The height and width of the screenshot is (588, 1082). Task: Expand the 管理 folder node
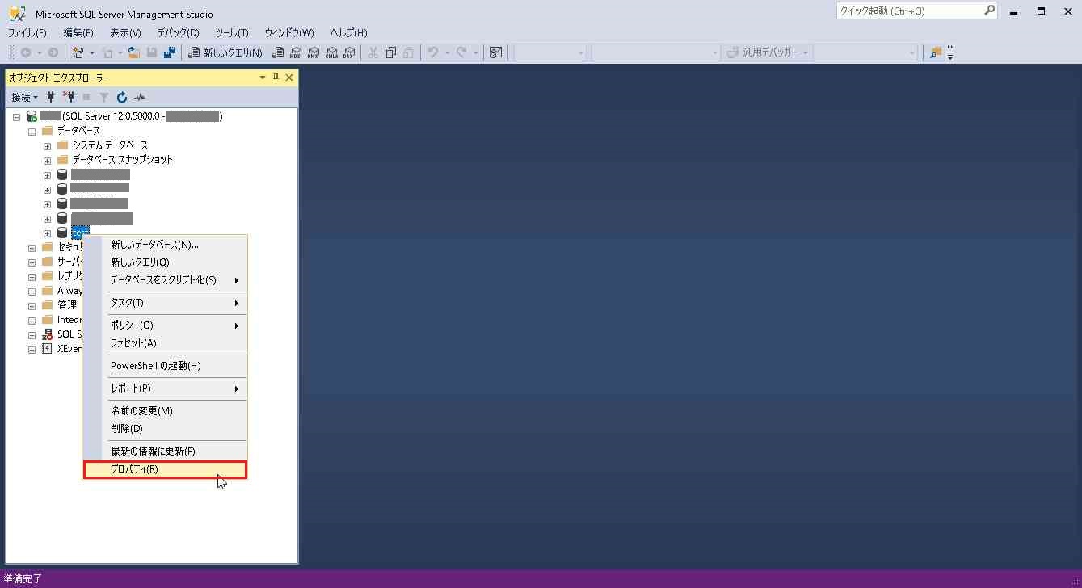click(x=32, y=305)
